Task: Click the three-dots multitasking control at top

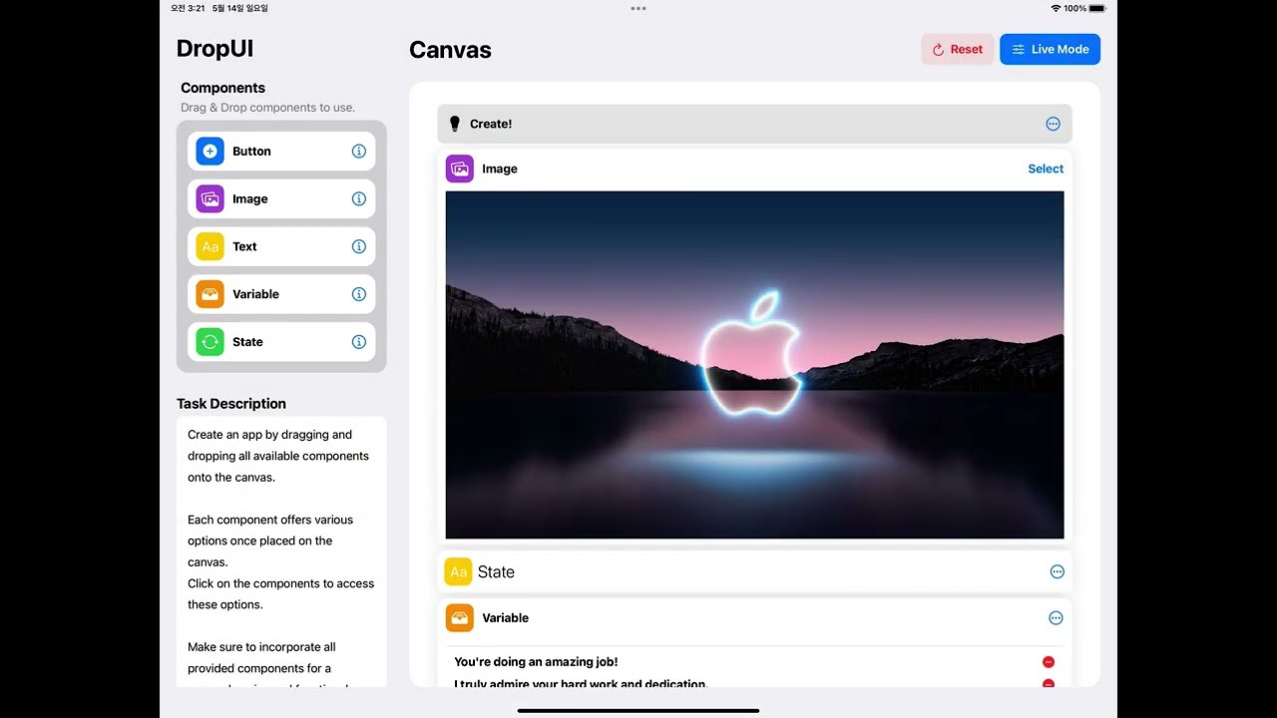Action: [x=638, y=8]
